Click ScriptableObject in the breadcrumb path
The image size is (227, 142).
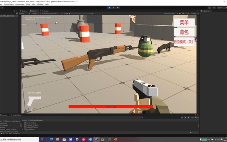click(x=36, y=120)
